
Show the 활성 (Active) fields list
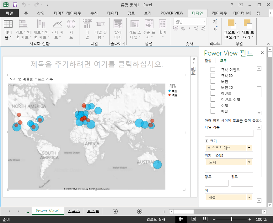coord(208,61)
